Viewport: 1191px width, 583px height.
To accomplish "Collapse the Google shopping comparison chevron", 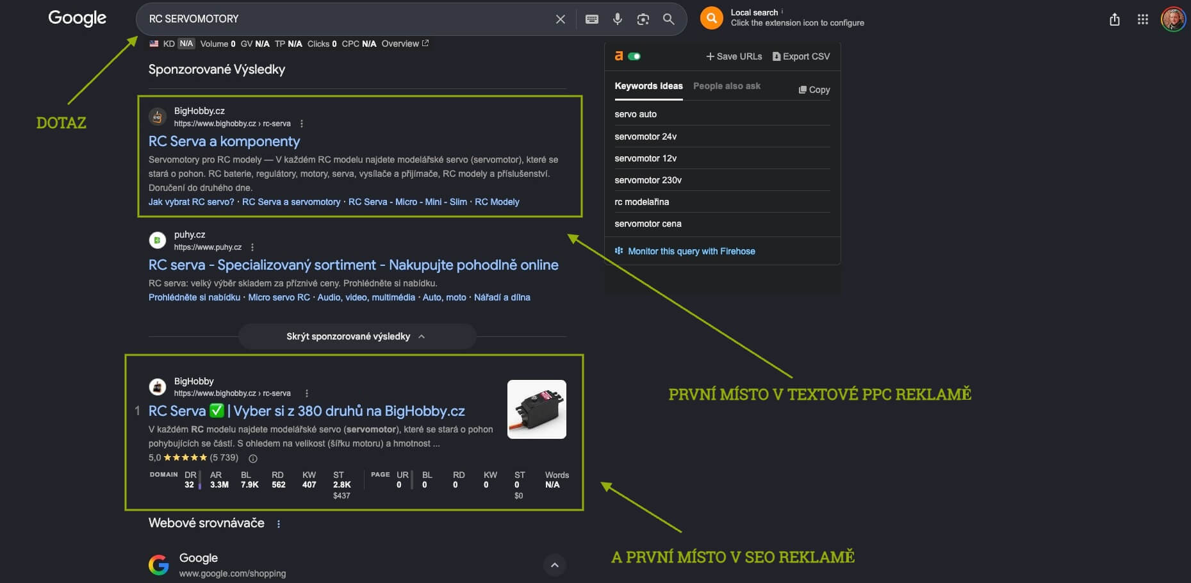I will pos(555,565).
